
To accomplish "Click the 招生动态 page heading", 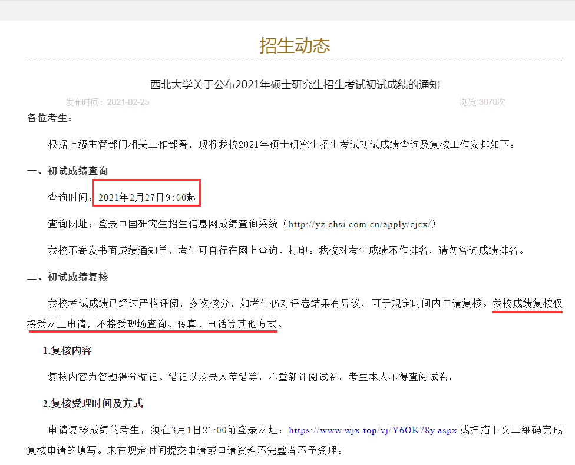I will click(x=295, y=45).
